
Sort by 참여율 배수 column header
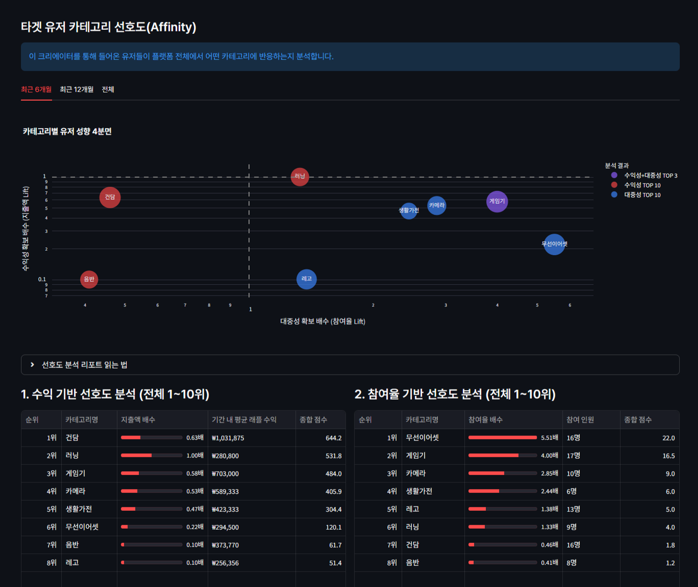(x=485, y=420)
